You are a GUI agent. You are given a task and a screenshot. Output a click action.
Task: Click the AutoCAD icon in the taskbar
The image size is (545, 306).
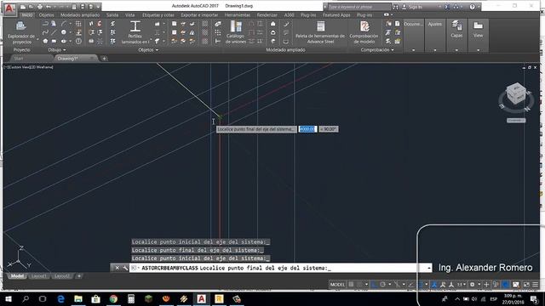[201, 298]
